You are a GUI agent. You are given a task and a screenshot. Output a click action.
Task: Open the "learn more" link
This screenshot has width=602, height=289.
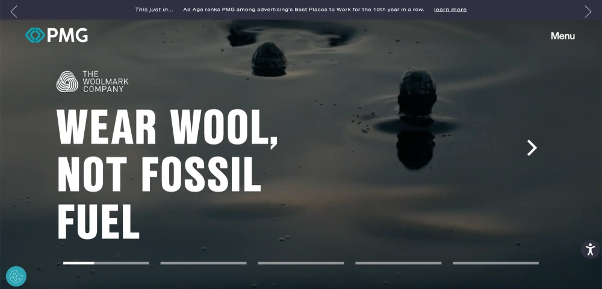coord(450,10)
